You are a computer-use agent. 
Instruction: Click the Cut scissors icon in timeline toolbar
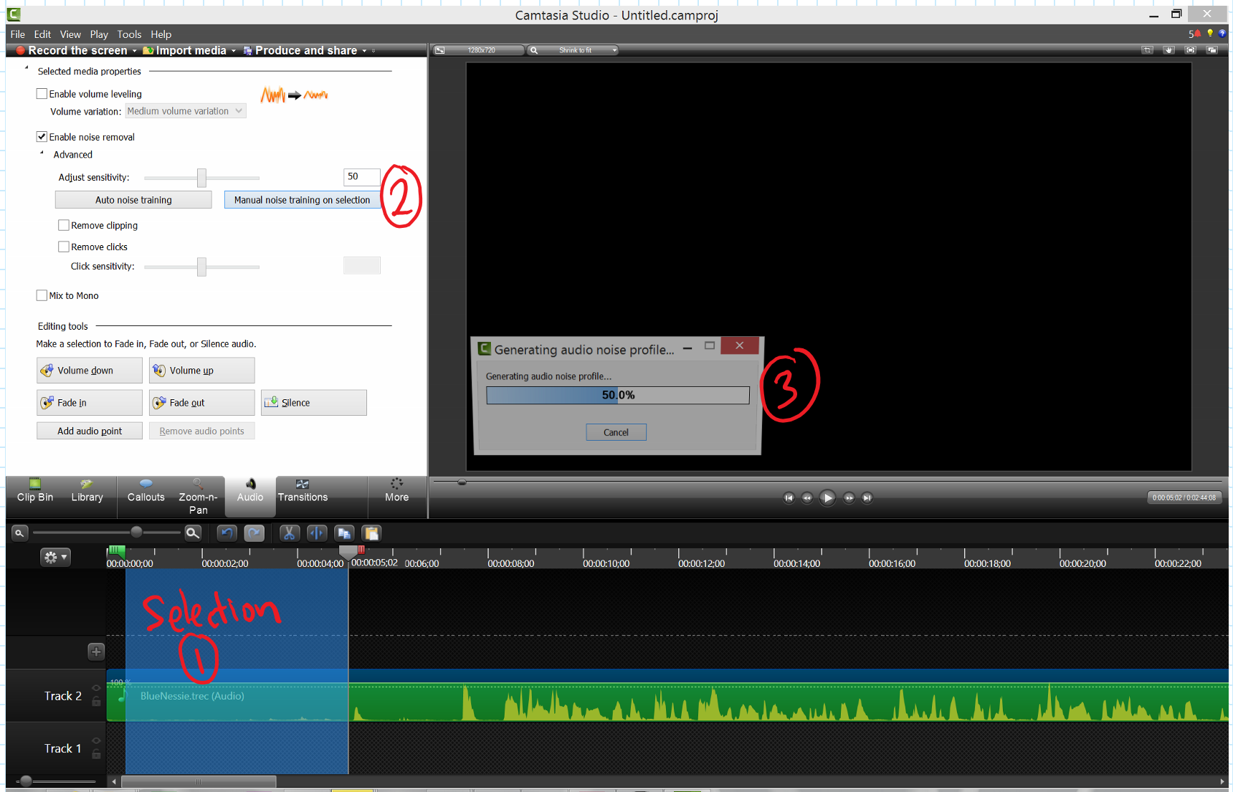(289, 533)
